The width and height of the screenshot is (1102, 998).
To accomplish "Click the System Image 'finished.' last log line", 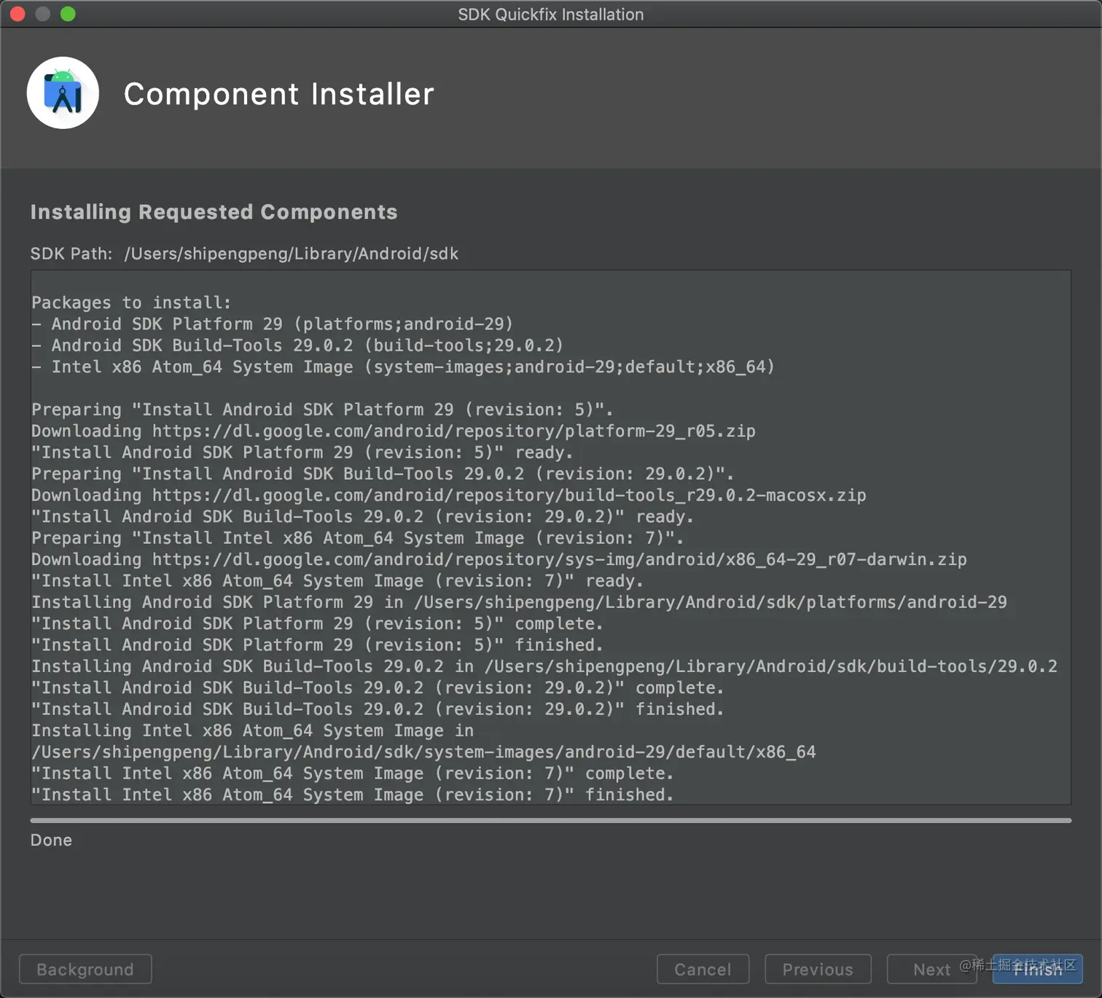I will [x=353, y=795].
